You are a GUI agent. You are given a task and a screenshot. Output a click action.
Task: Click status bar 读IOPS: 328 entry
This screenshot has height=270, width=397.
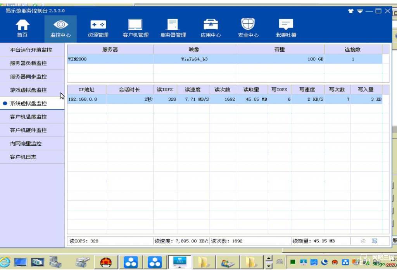tap(110, 241)
